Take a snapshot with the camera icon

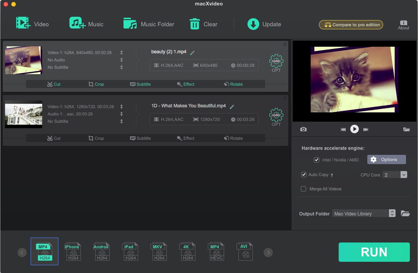click(303, 129)
